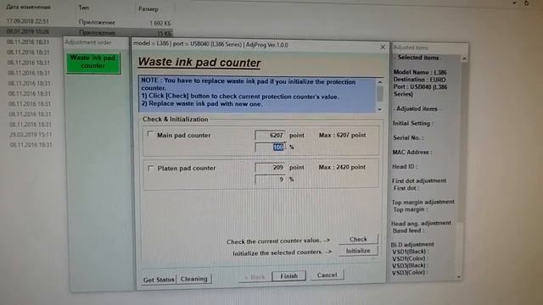Tick the Main pad counter checkbox

150,134
